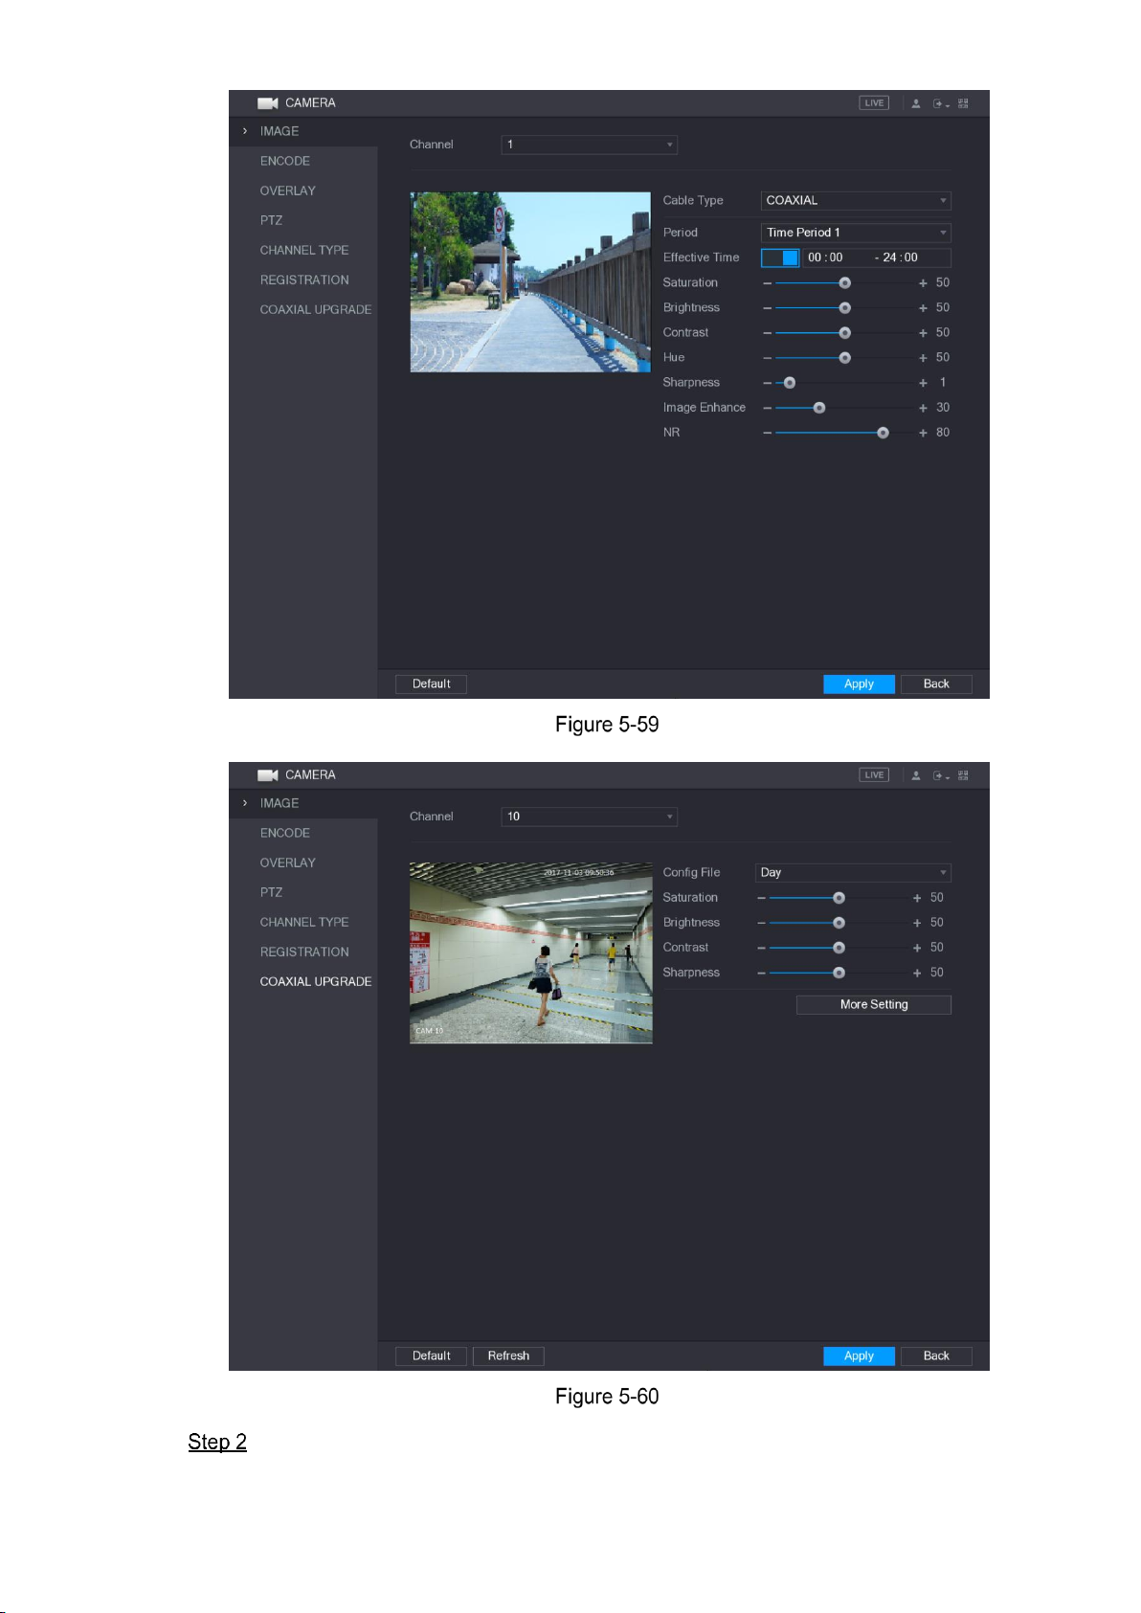Viewport: 1141px width, 1613px height.
Task: Open Cable Type COAXIAL dropdown
Action: point(856,201)
